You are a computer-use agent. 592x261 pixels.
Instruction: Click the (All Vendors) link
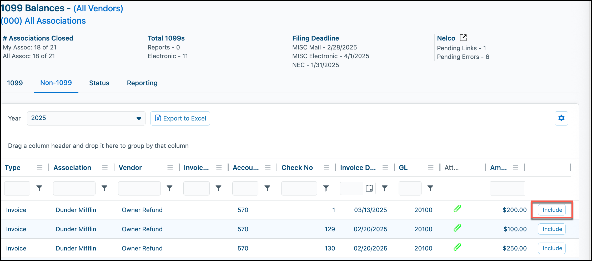(98, 8)
